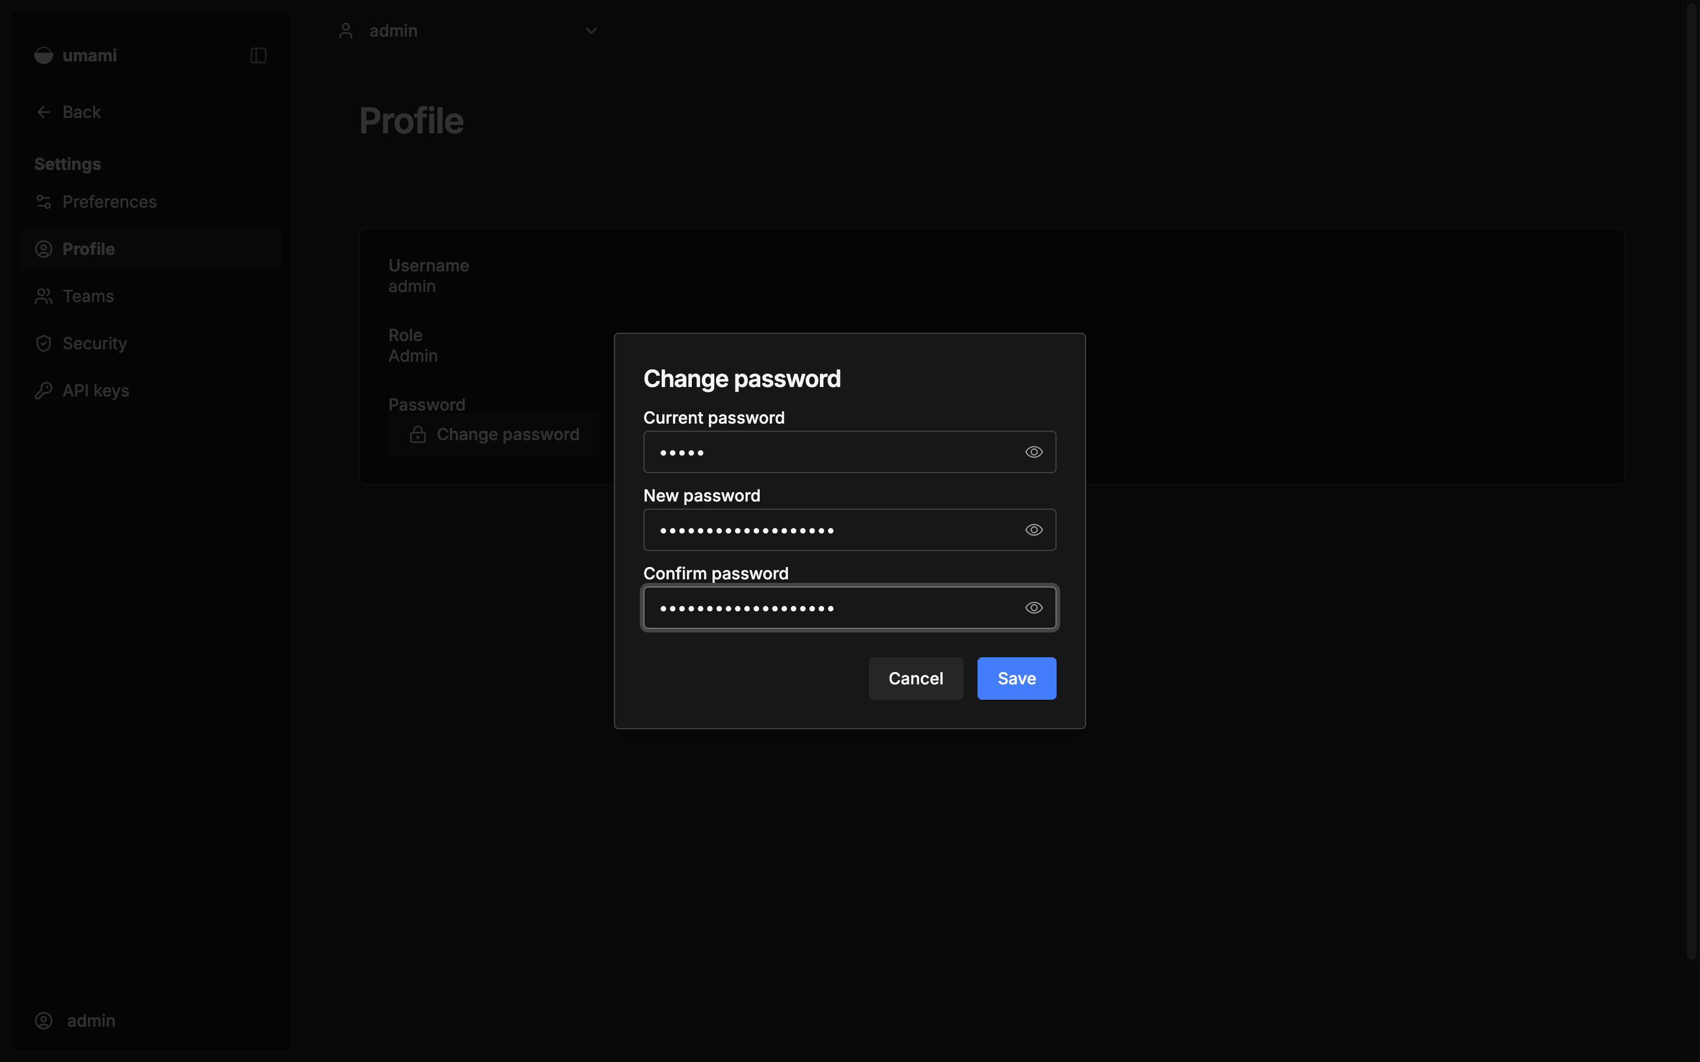This screenshot has width=1700, height=1062.
Task: Click the Username label on the profile card
Action: pyautogui.click(x=429, y=265)
